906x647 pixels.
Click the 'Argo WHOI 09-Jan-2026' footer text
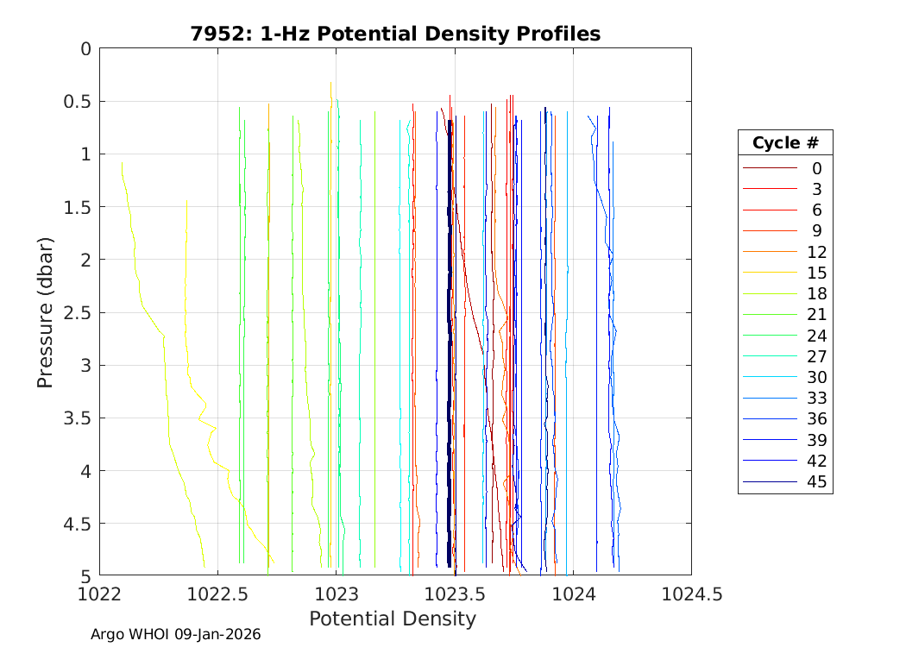(x=176, y=634)
